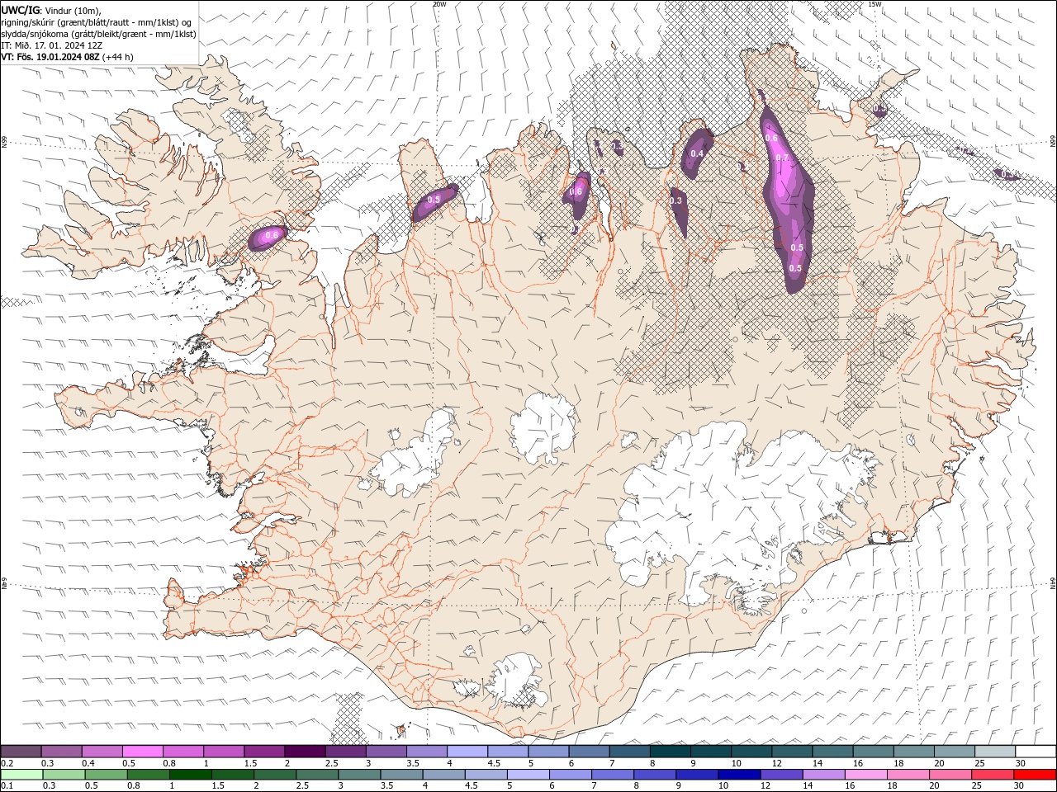Pick bottom-row red swatch at 30
The image size is (1057, 792).
1034,775
